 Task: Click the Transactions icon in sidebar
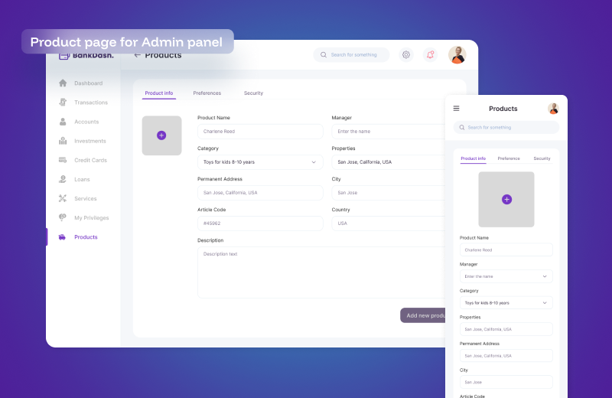pyautogui.click(x=63, y=103)
